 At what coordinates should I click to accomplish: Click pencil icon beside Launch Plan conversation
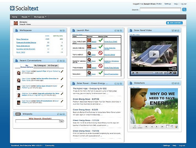(62, 71)
